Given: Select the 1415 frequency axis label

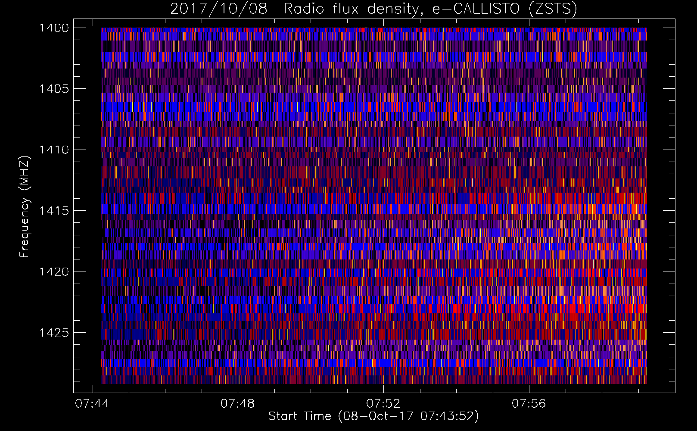Looking at the screenshot, I should pos(54,211).
